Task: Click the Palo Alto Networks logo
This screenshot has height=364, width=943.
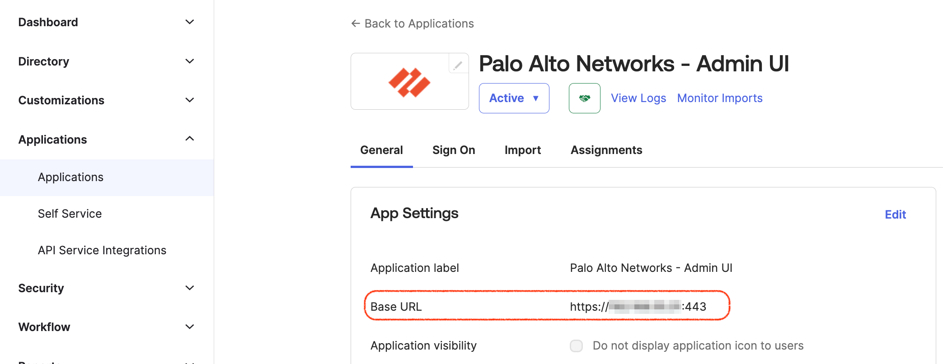Action: click(x=409, y=82)
